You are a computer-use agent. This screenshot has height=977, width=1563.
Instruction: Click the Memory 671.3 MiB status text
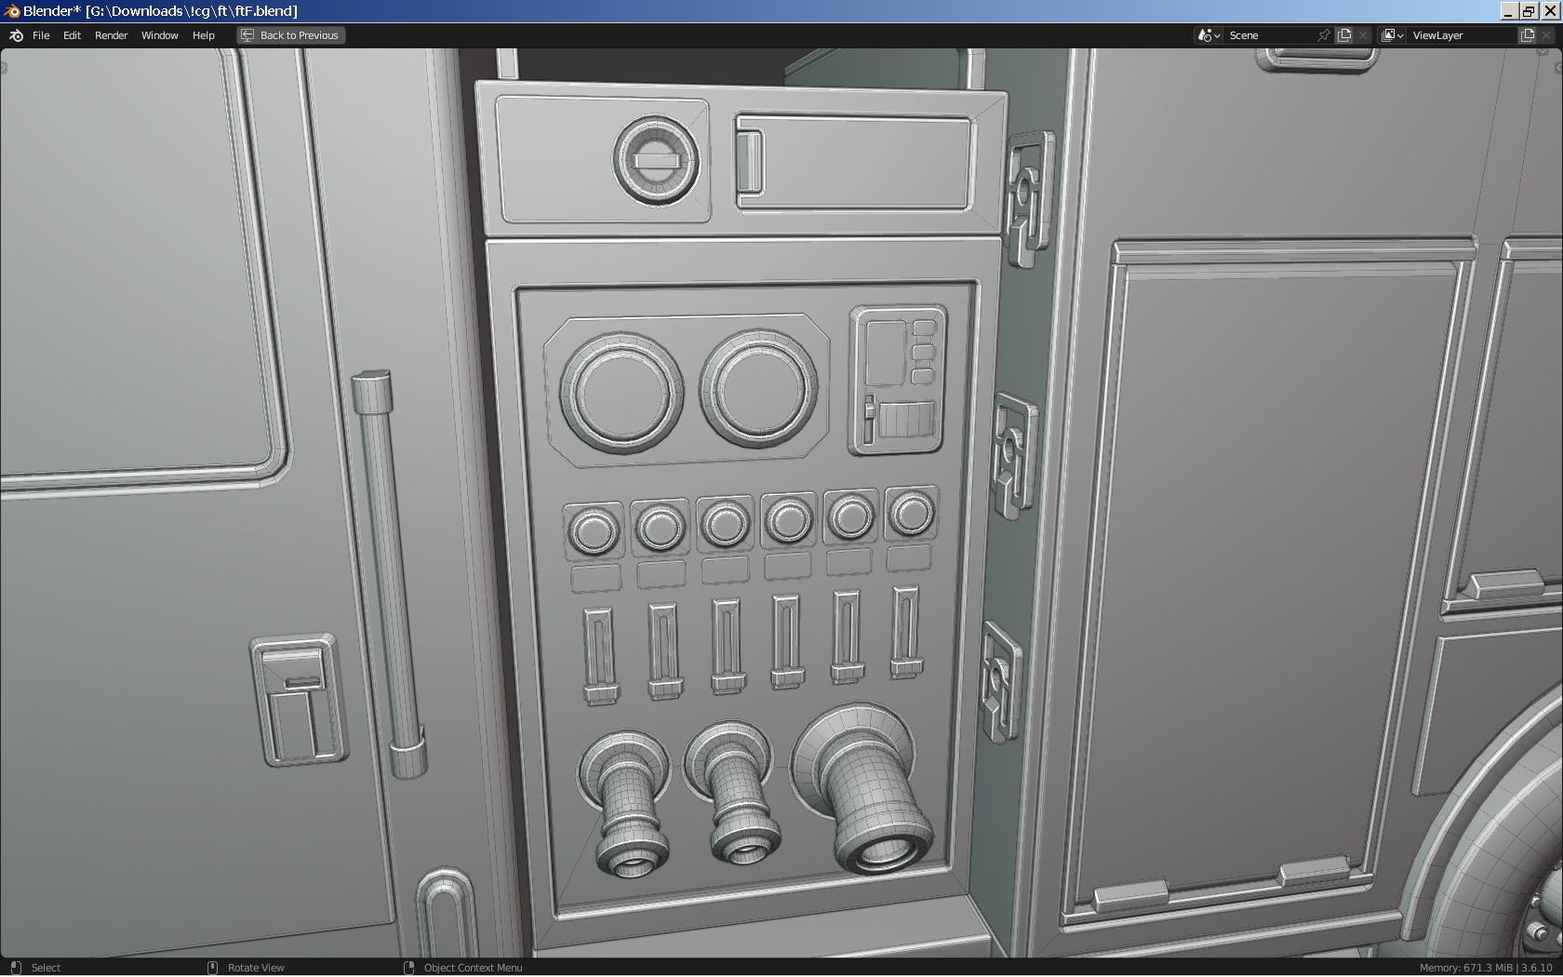pyautogui.click(x=1466, y=968)
